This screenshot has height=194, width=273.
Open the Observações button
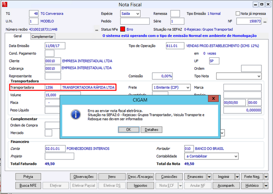84,177
